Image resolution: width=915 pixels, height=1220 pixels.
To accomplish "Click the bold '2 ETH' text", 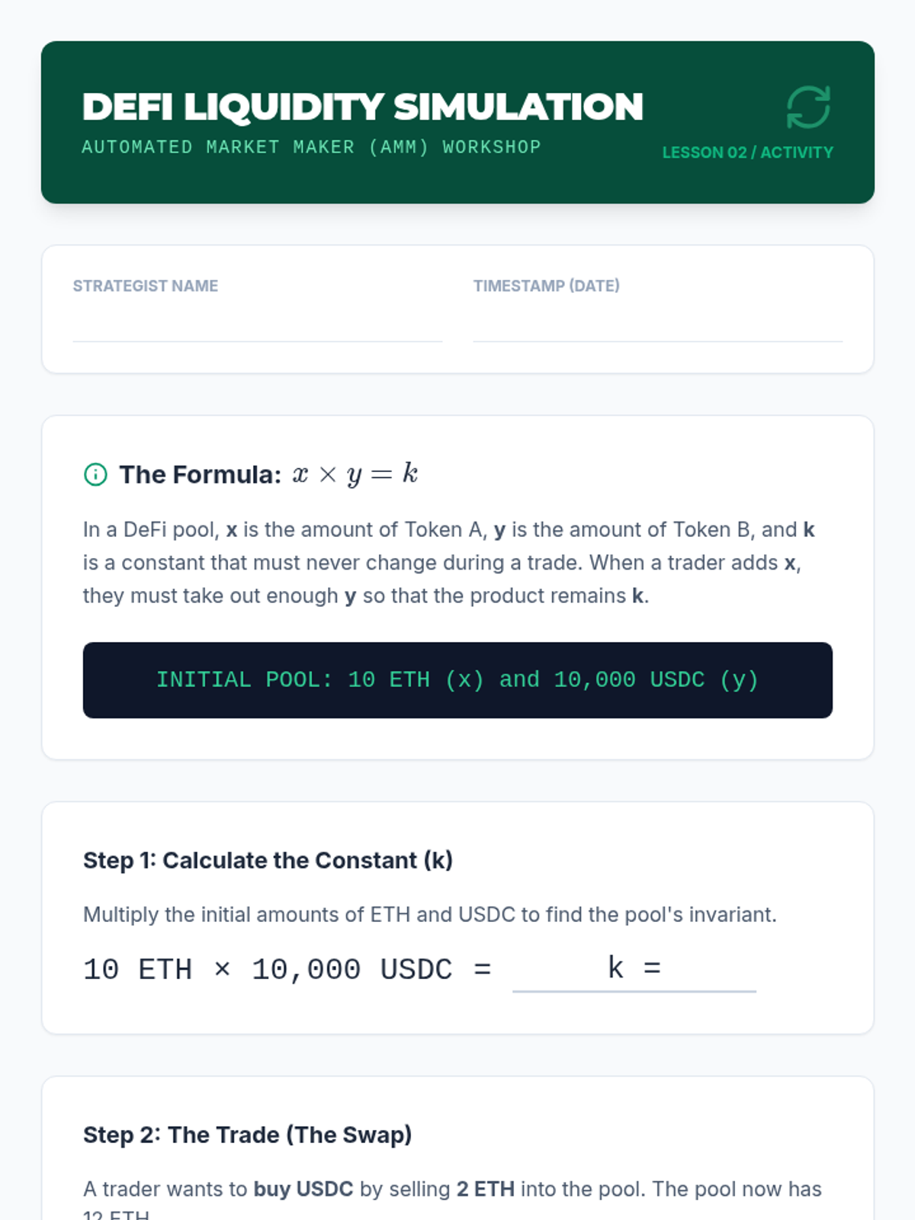I will (x=485, y=1189).
